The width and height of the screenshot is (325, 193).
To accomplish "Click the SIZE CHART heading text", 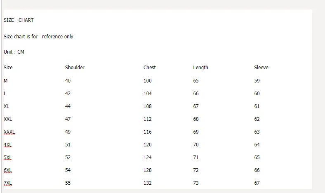I will 19,20.
